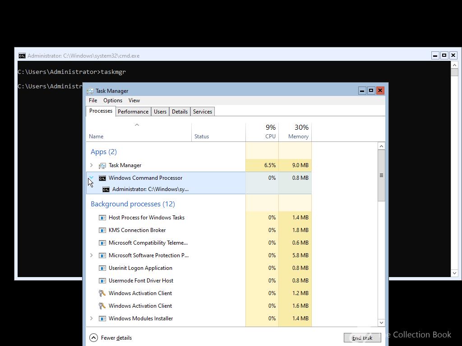The height and width of the screenshot is (346, 462).
Task: Click the Usermode Font Driver Host icon
Action: 102,281
